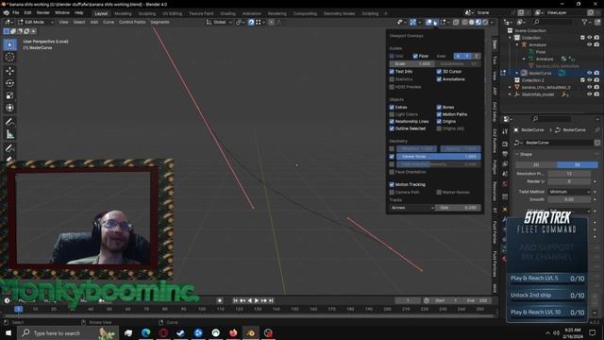Switch to rendered viewport shading
The image size is (604, 340).
485,23
